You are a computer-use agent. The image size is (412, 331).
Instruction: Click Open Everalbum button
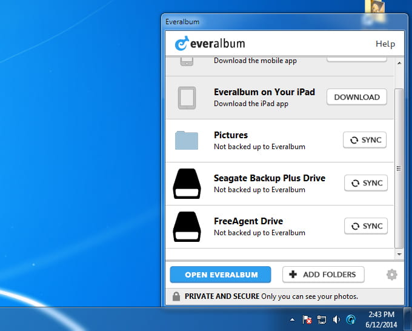[221, 275]
